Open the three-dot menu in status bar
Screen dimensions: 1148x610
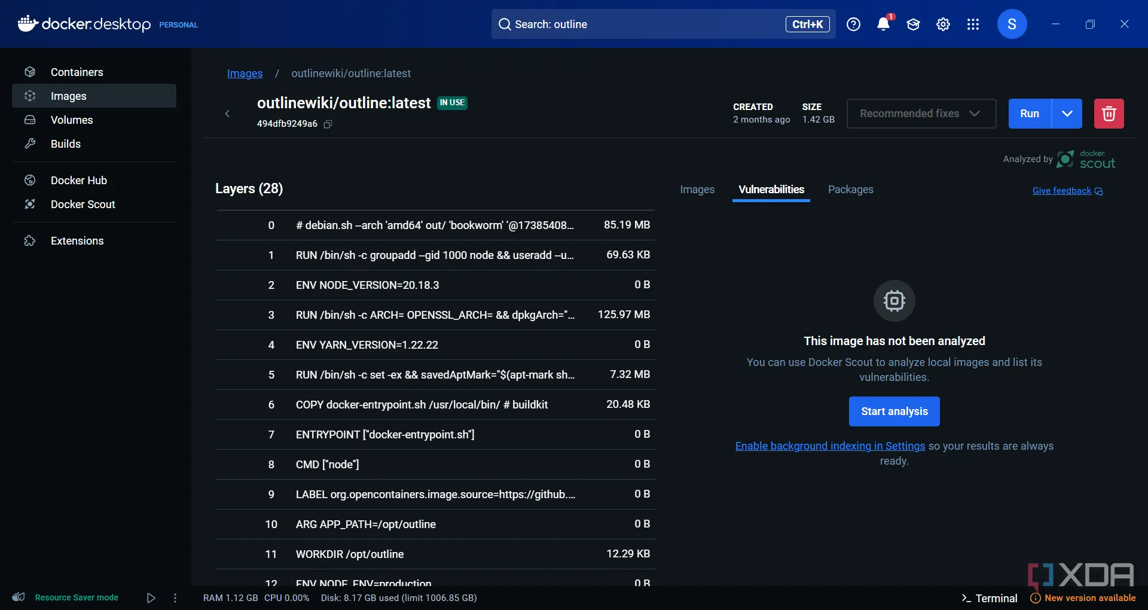click(175, 598)
